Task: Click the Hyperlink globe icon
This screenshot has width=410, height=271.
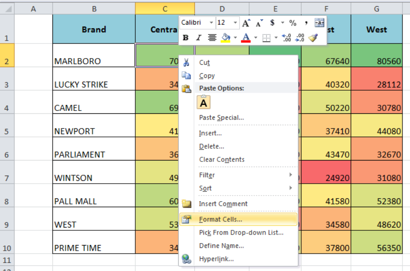Action: 186,259
